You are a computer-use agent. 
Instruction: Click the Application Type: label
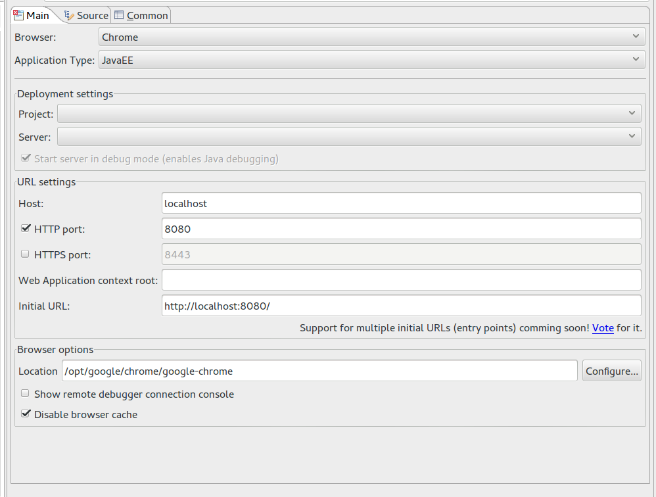(55, 60)
